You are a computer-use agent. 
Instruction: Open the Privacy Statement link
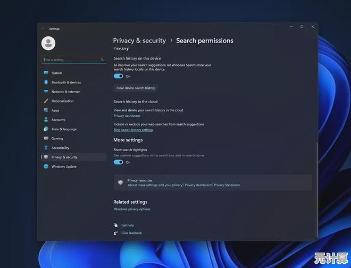coord(227,185)
